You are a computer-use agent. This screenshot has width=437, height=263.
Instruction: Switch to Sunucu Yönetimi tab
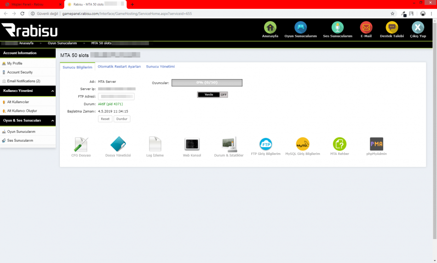[160, 66]
